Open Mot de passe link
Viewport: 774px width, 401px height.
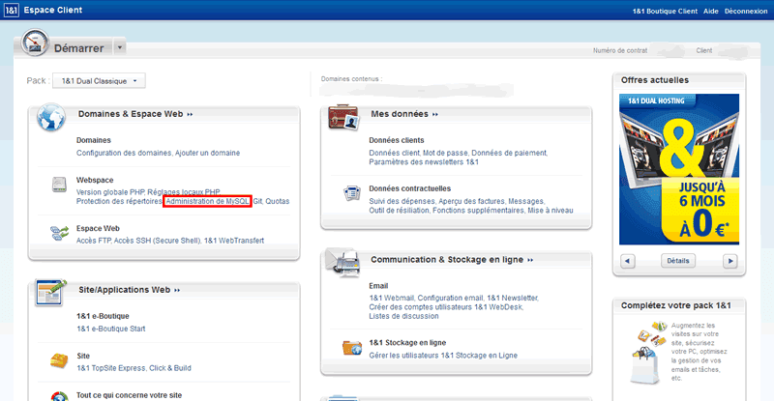click(x=445, y=153)
